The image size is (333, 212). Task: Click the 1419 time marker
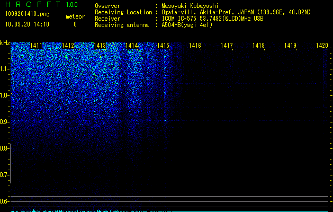click(x=290, y=46)
